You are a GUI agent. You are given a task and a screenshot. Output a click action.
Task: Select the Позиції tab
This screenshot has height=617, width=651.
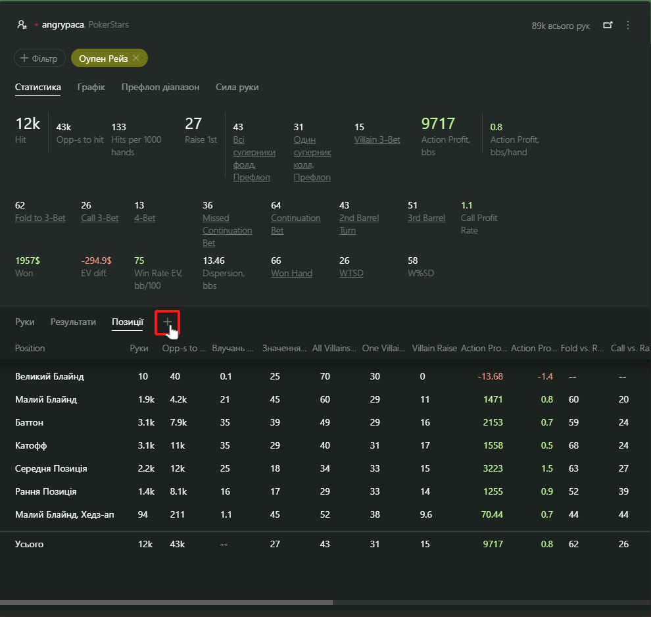[x=128, y=322]
